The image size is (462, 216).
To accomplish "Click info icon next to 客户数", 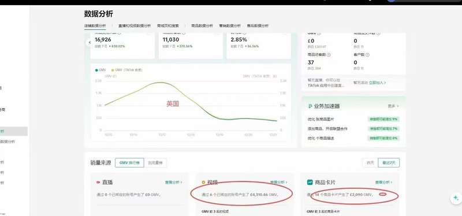I will point(367,55).
